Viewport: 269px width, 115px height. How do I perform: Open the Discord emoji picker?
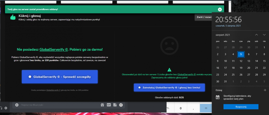[121, 105]
